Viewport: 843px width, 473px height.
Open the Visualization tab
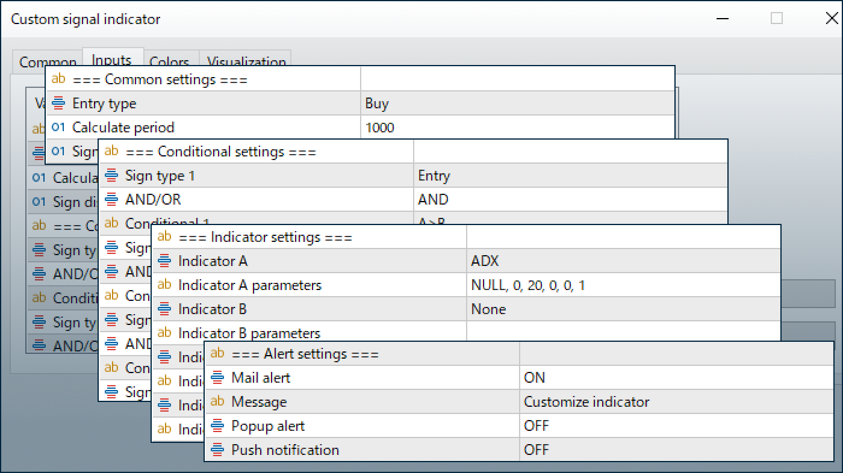click(x=246, y=62)
